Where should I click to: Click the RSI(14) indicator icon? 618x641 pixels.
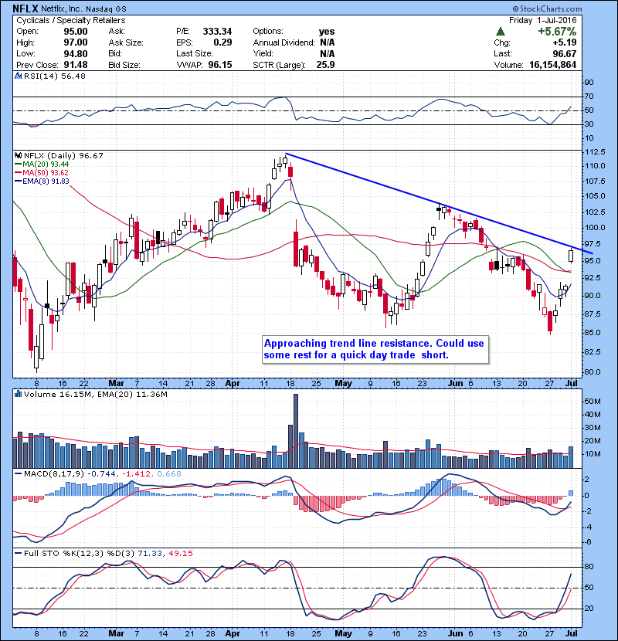tap(18, 76)
